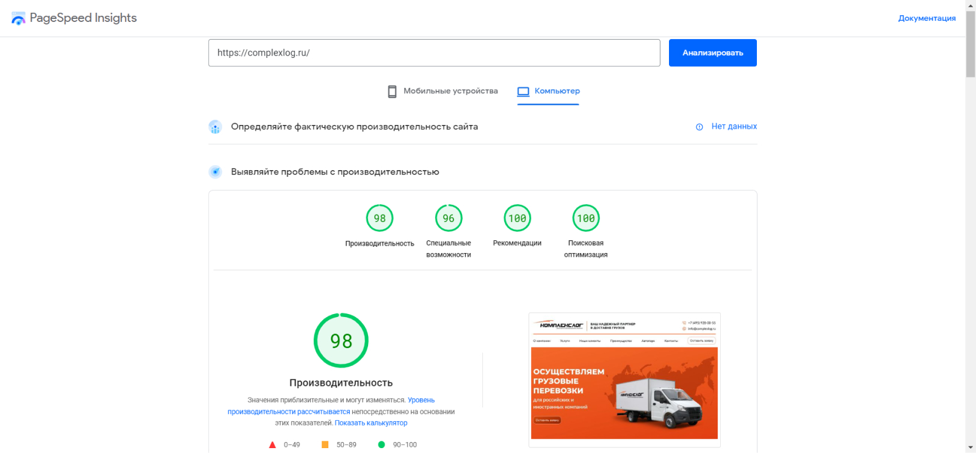
Task: Click the 96 accessibility score gauge
Action: pos(449,218)
